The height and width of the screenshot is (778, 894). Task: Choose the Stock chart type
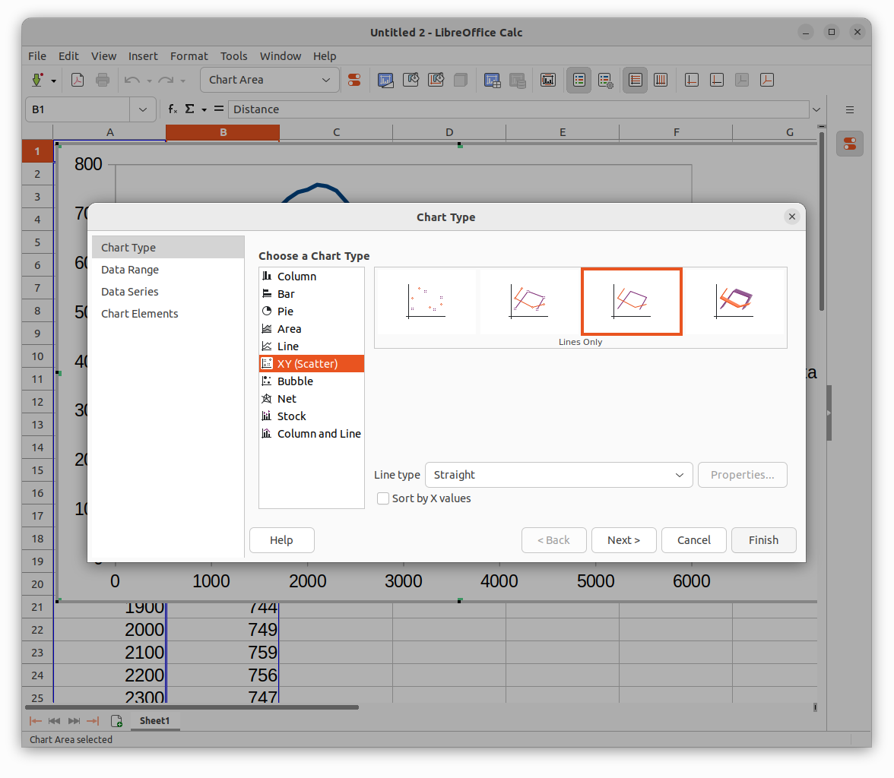pos(312,416)
